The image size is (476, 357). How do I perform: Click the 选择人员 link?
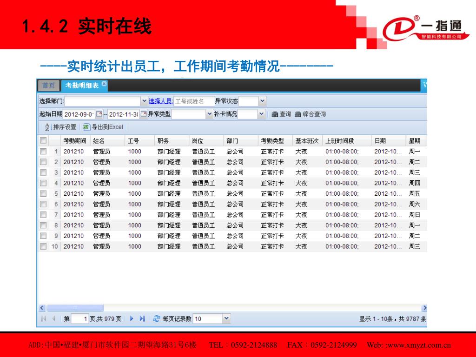click(160, 101)
